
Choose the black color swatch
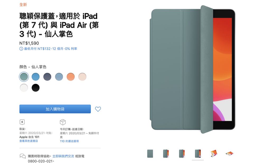[36, 88]
